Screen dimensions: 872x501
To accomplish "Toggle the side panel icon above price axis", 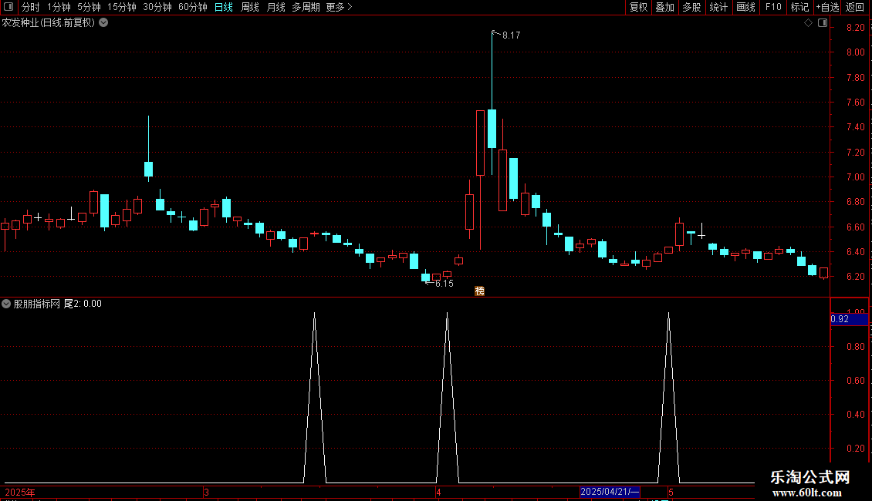I will click(x=823, y=23).
